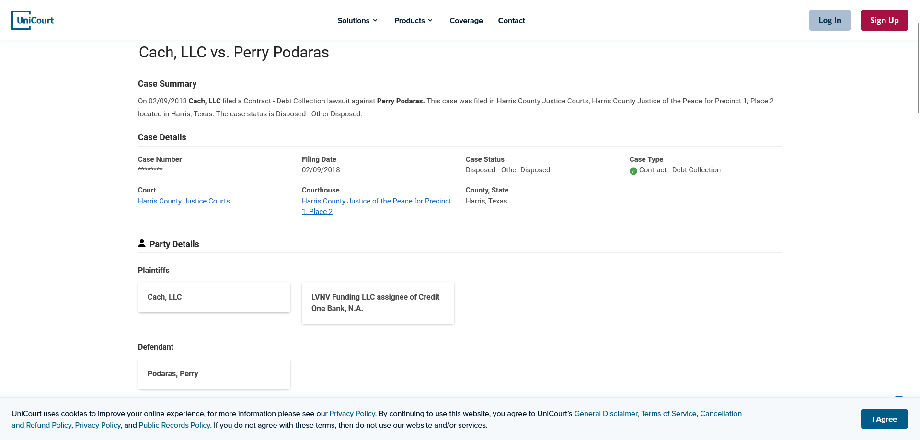Open the General Disclaimer link
The width and height of the screenshot is (920, 440).
(606, 414)
